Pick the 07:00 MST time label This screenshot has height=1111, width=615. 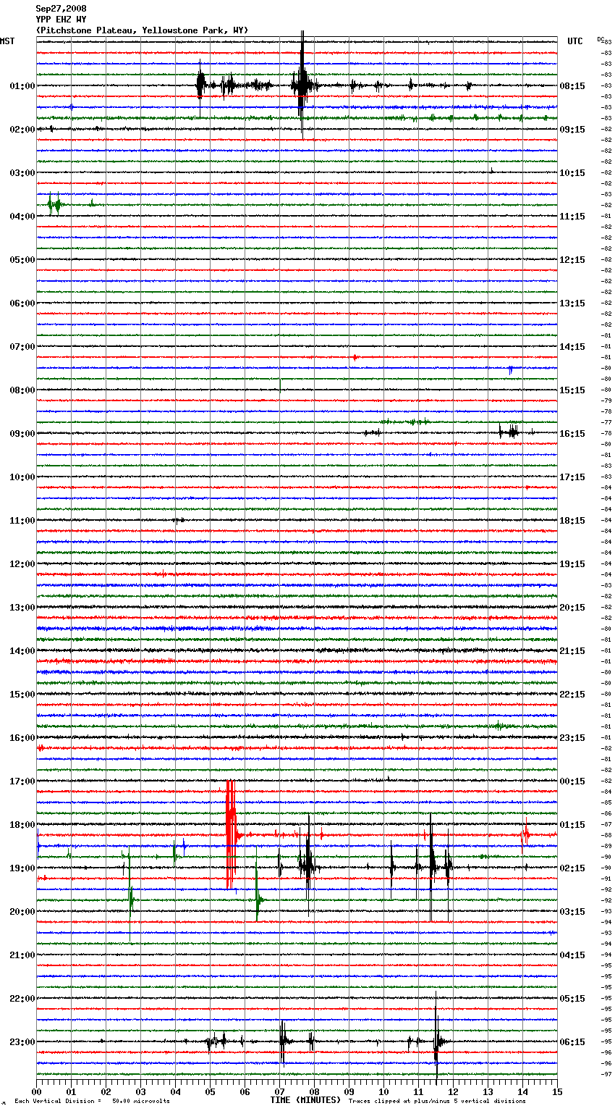[22, 347]
